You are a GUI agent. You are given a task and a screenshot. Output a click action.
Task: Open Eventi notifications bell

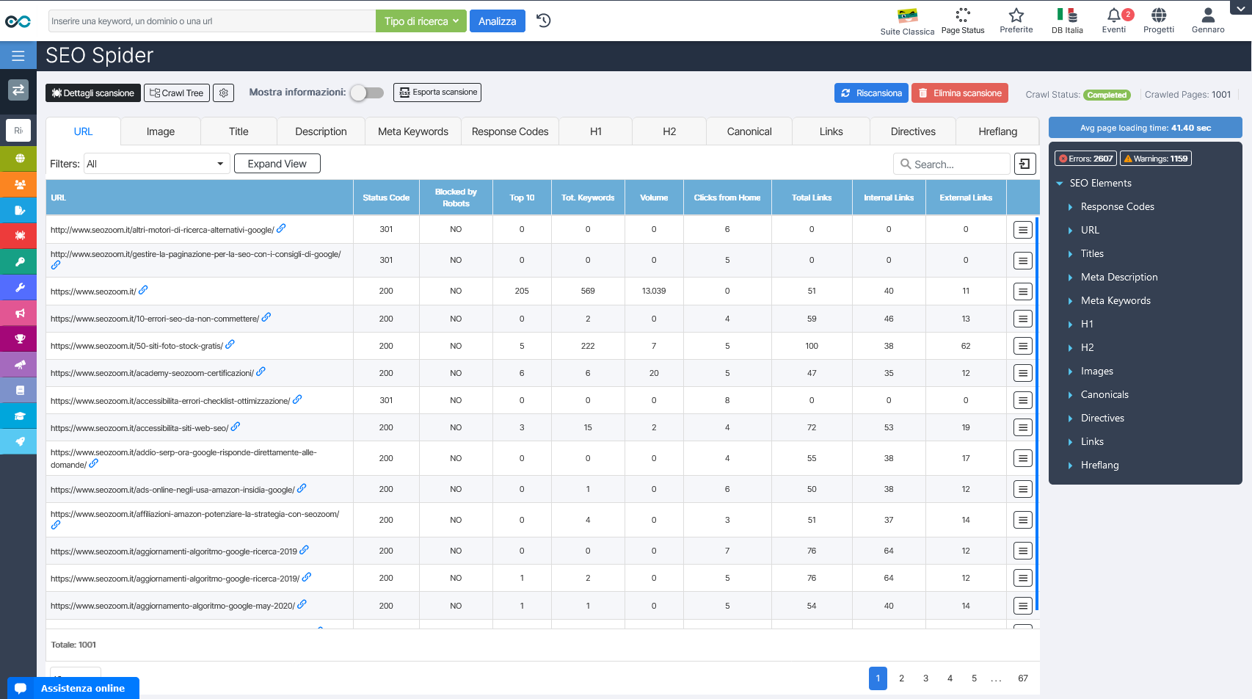coord(1114,21)
